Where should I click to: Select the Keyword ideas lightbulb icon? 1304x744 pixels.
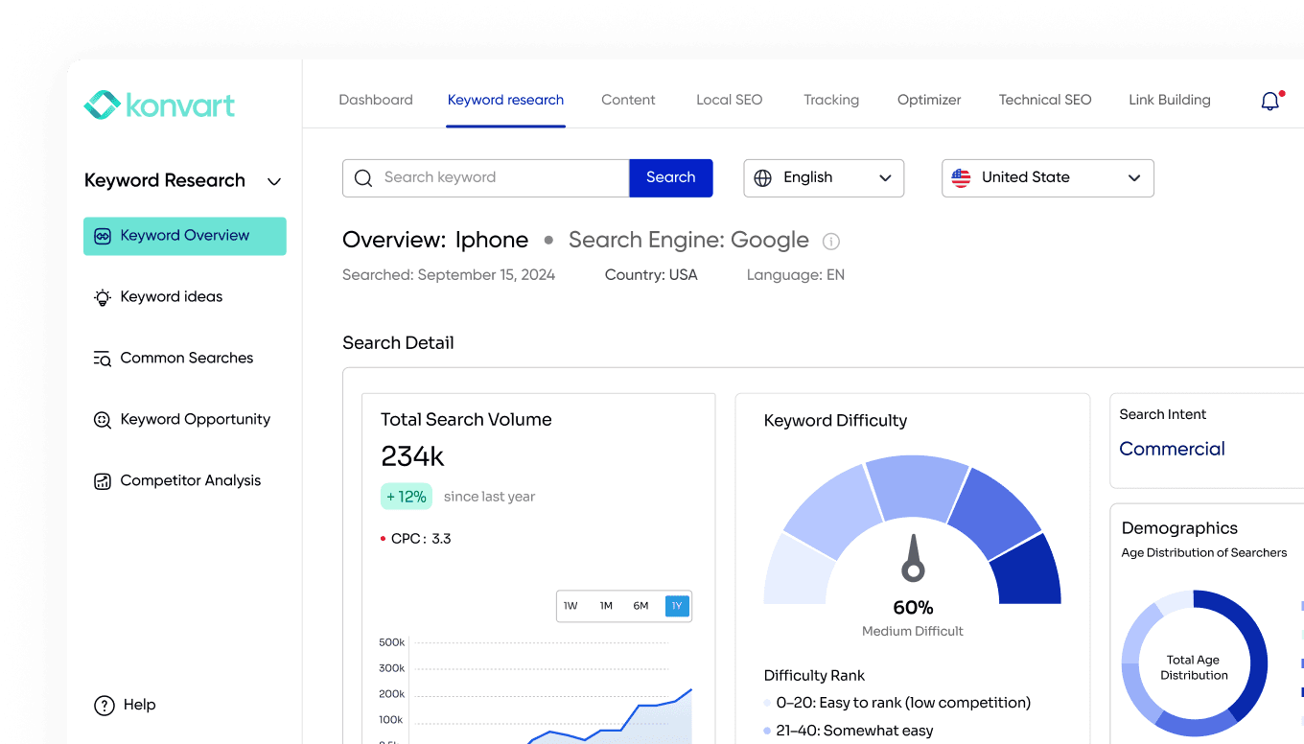point(103,297)
